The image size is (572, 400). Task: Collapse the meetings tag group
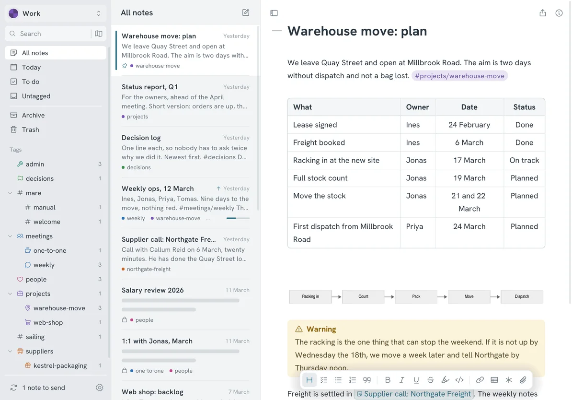[x=10, y=236]
